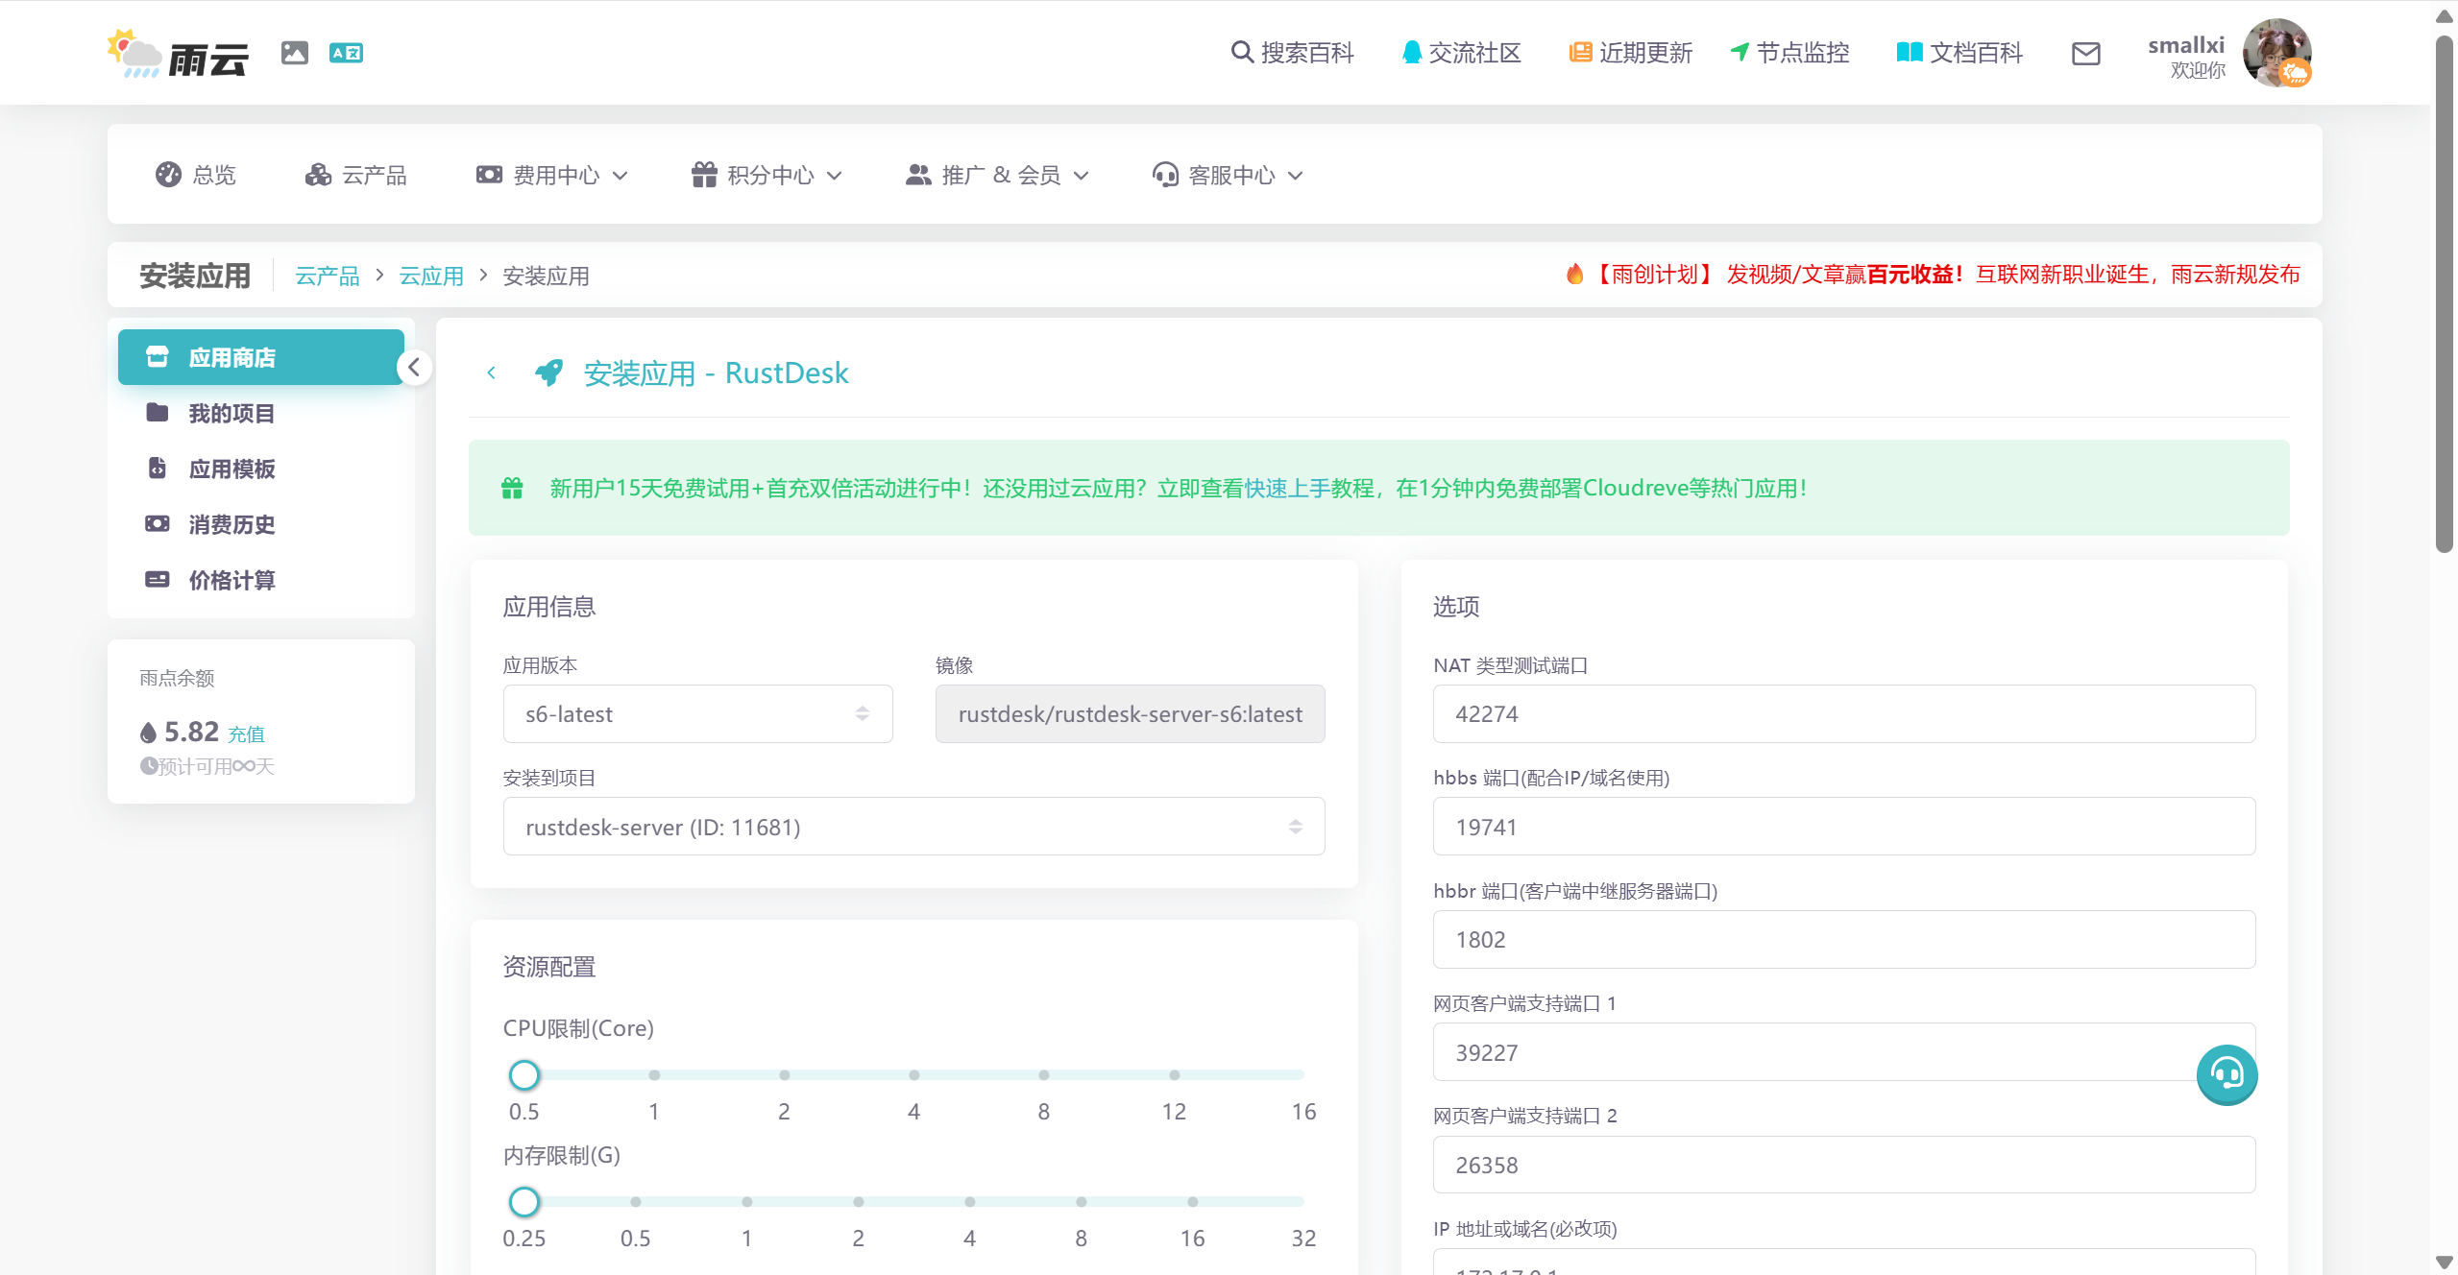This screenshot has height=1275, width=2458.
Task: Click the floating customer service headset button
Action: coord(2226,1074)
